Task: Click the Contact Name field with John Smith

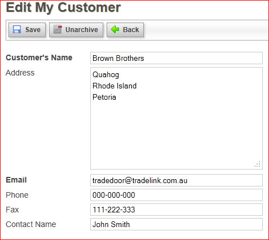Action: 177,224
